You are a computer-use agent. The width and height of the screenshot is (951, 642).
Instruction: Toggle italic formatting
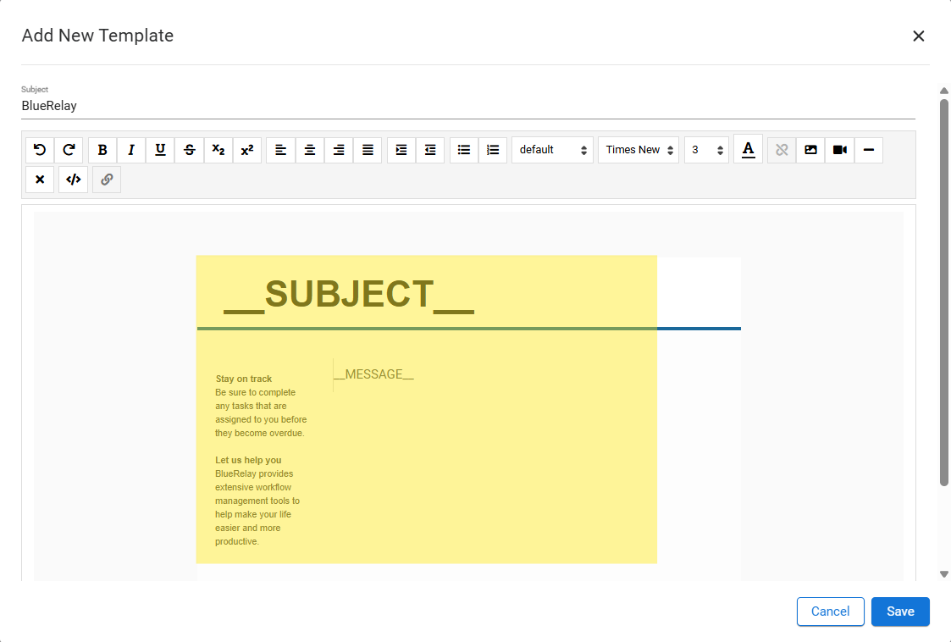[131, 150]
